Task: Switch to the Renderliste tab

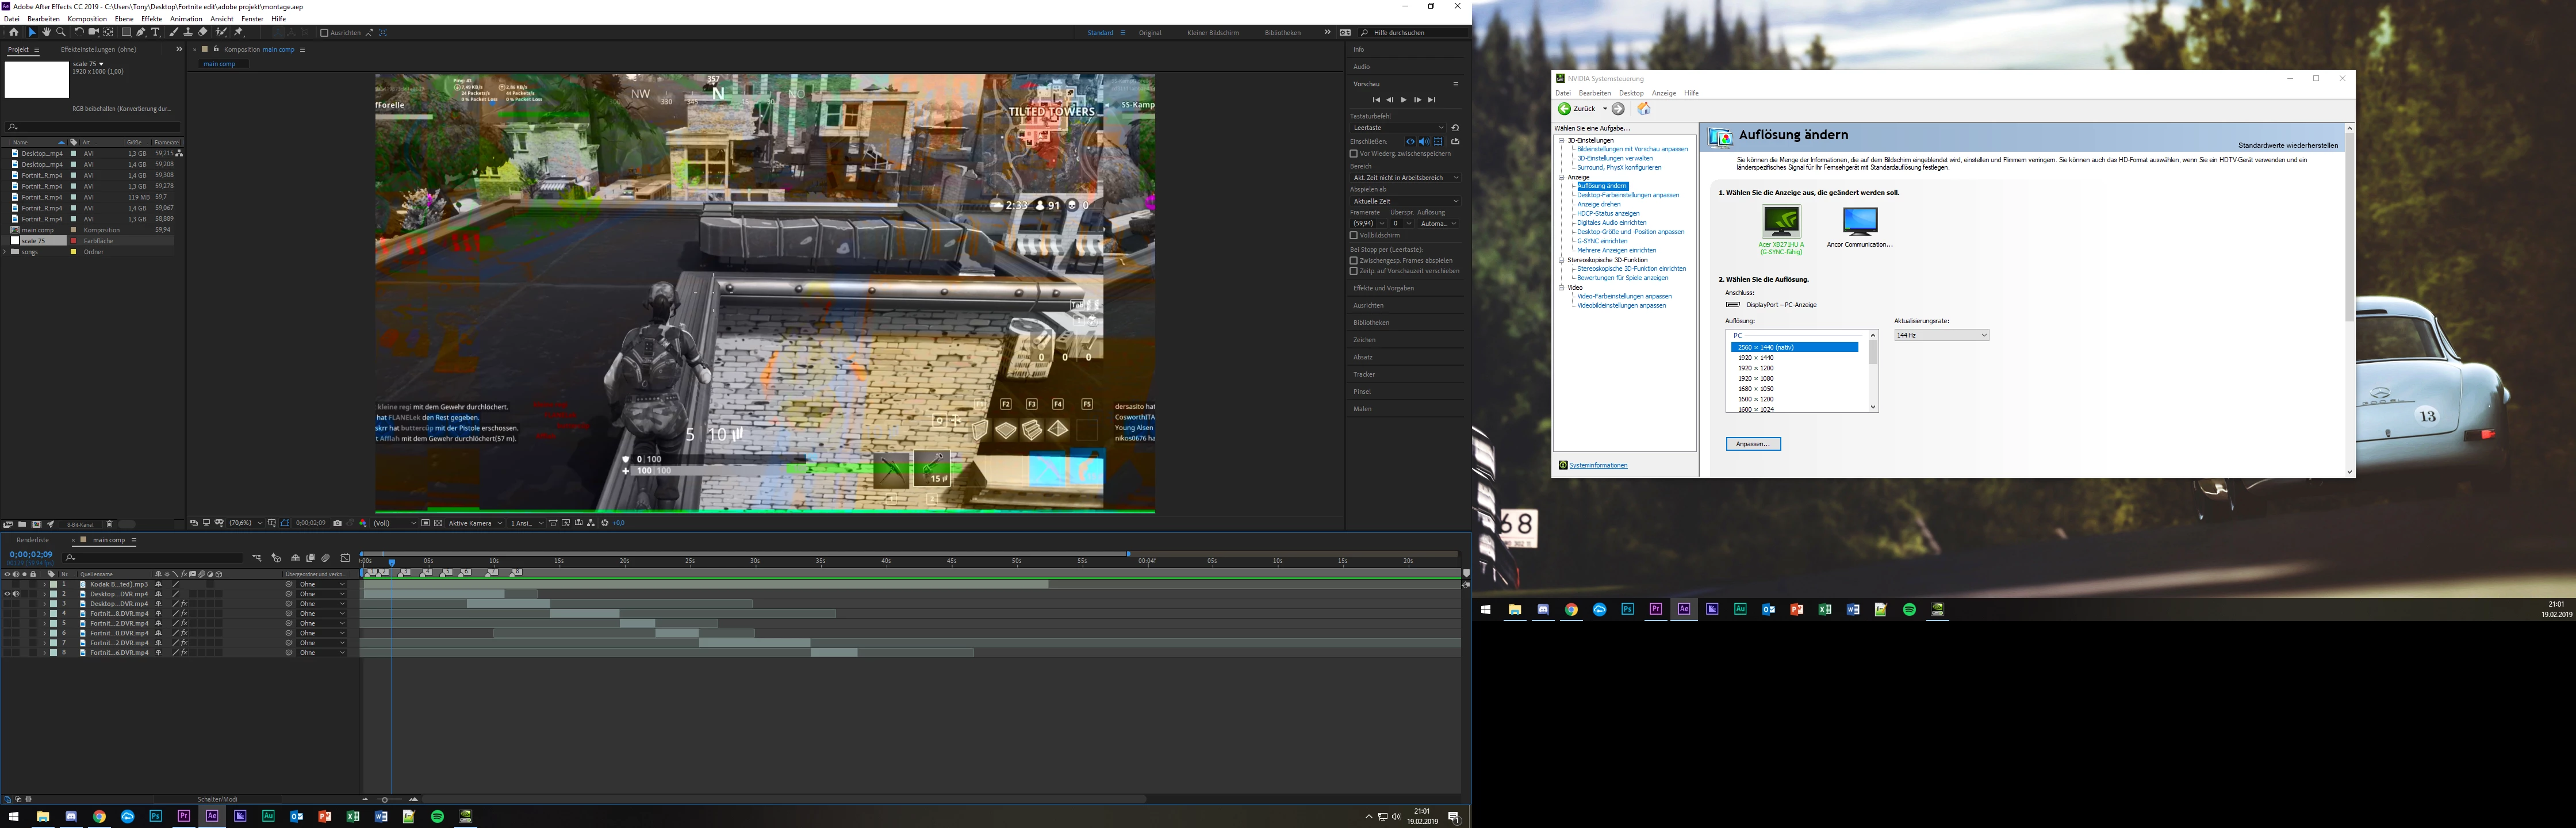Action: click(33, 540)
